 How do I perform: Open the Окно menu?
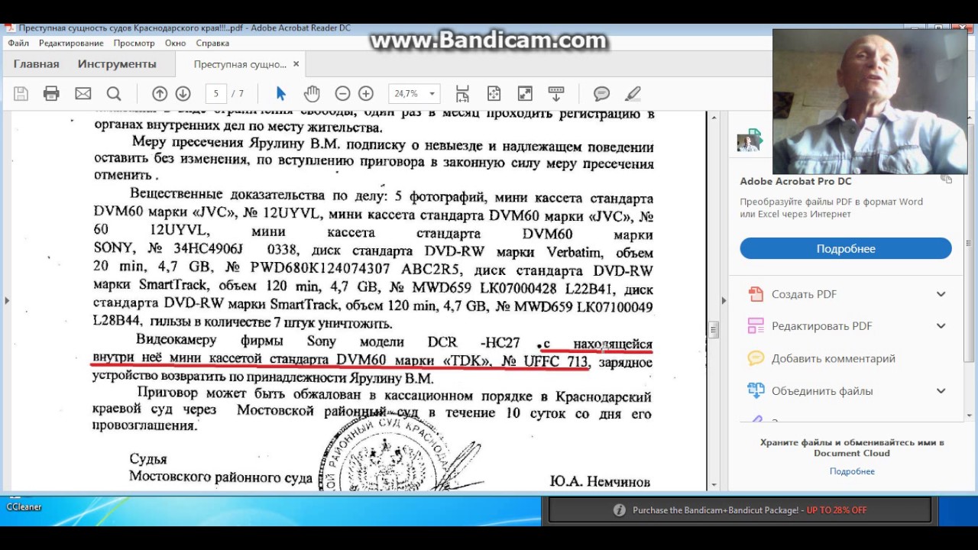pyautogui.click(x=175, y=44)
